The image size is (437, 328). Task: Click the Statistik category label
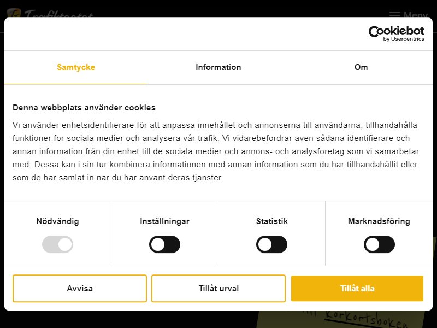coord(271,221)
